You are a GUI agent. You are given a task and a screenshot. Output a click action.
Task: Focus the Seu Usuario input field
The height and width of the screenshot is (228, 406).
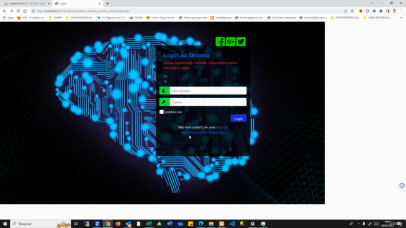pos(208,91)
